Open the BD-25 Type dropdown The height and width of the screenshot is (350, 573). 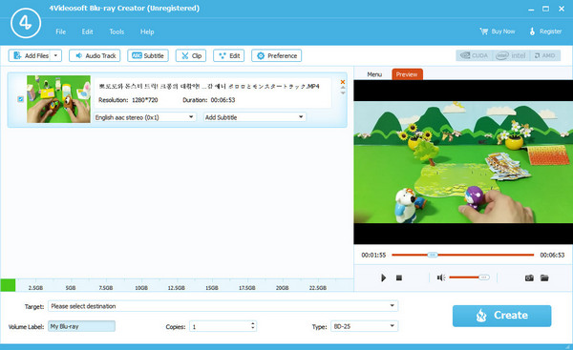click(365, 326)
